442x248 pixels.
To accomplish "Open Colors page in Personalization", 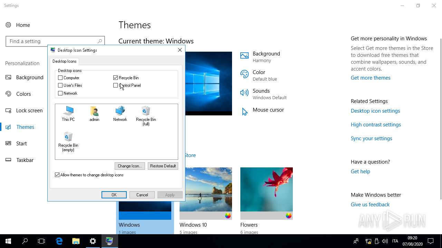I will click(x=23, y=94).
